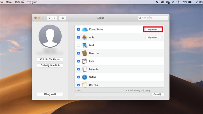Click the iCloud storage bar
Viewport: 203px width, 114px height.
click(112, 94)
